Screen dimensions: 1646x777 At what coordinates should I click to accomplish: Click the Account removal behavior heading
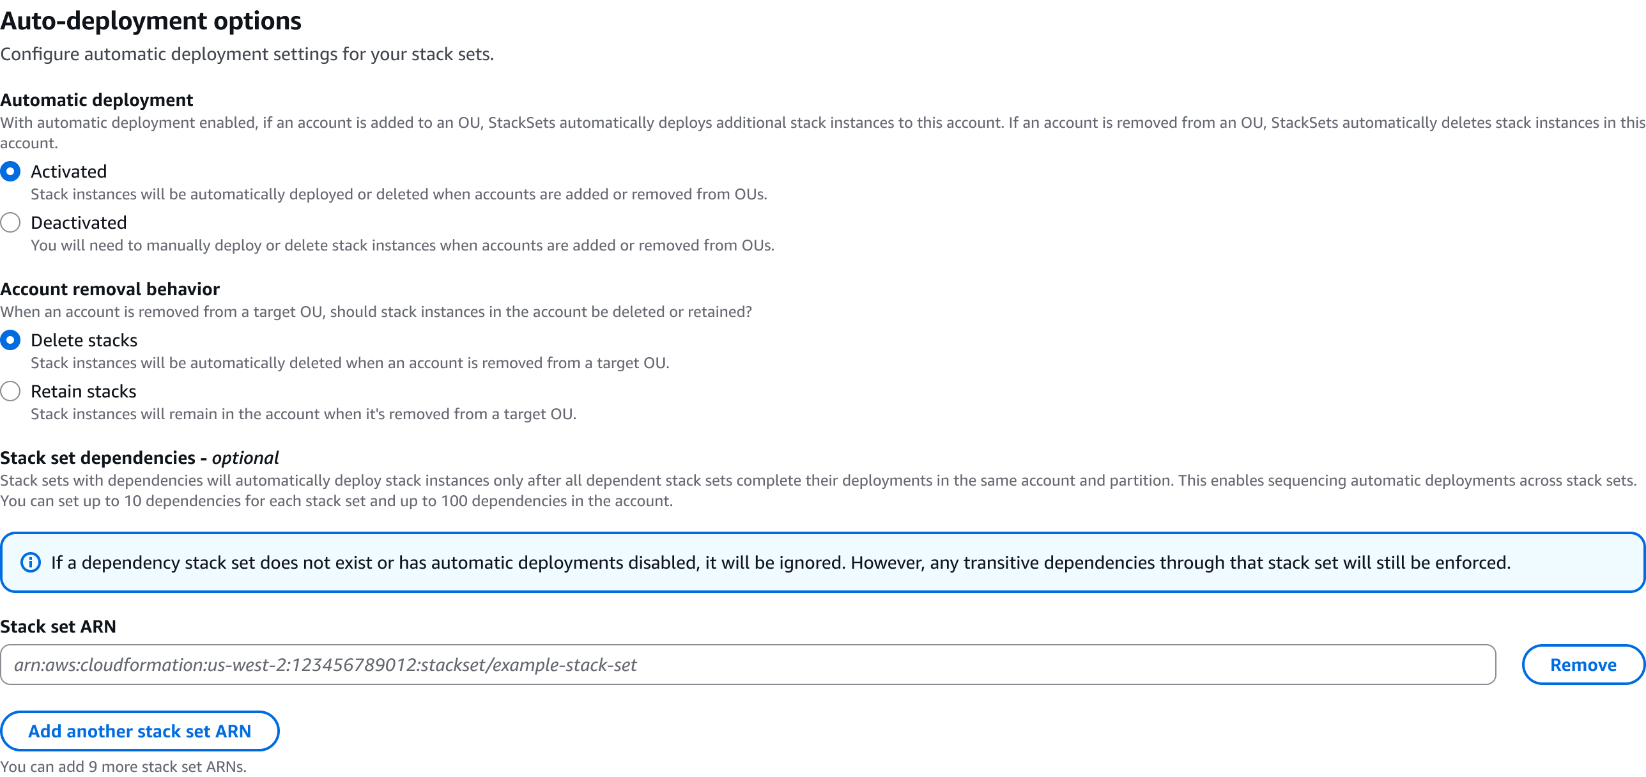tap(110, 289)
